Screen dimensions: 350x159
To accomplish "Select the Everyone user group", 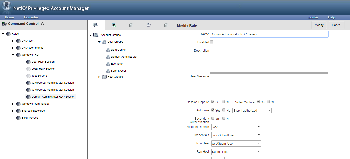I will [117, 64].
